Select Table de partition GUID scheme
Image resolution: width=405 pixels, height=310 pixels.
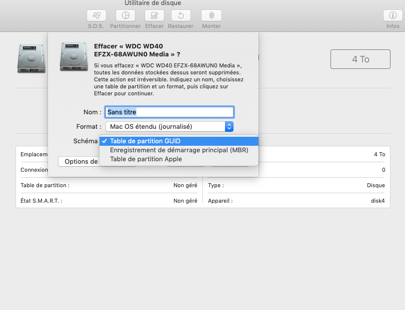click(x=178, y=141)
